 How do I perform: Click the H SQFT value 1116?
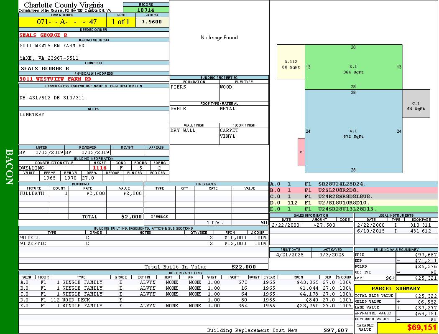[x=100, y=168]
